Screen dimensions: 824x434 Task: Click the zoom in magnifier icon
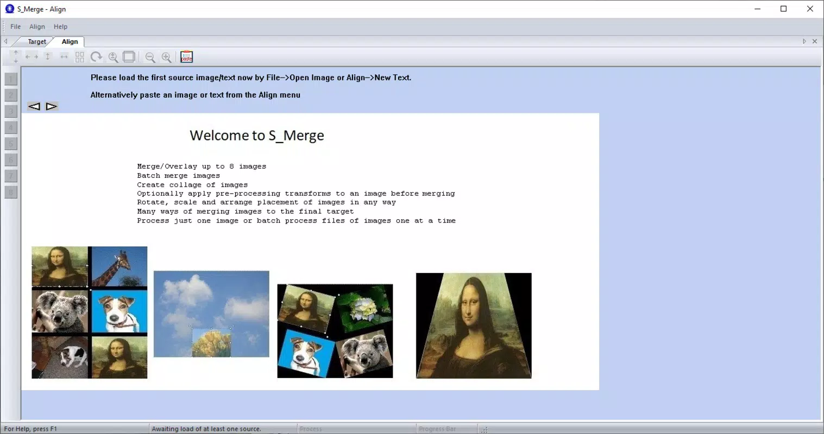coord(167,57)
